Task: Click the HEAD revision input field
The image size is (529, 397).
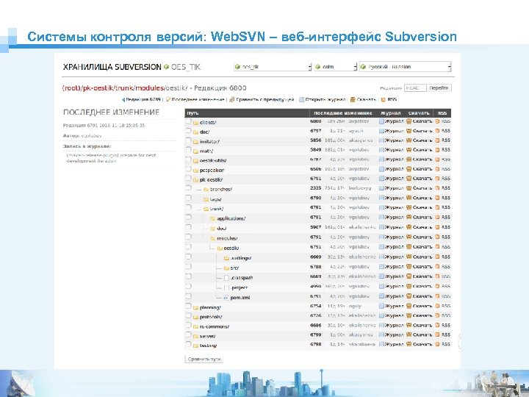Action: (x=415, y=88)
